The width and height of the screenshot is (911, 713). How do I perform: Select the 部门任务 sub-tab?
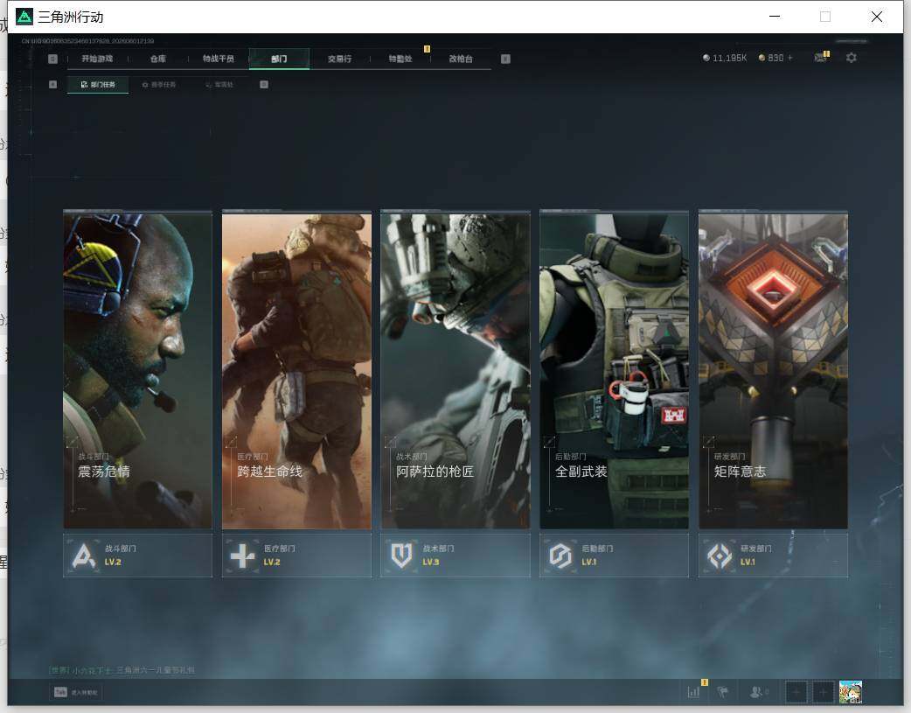click(98, 84)
